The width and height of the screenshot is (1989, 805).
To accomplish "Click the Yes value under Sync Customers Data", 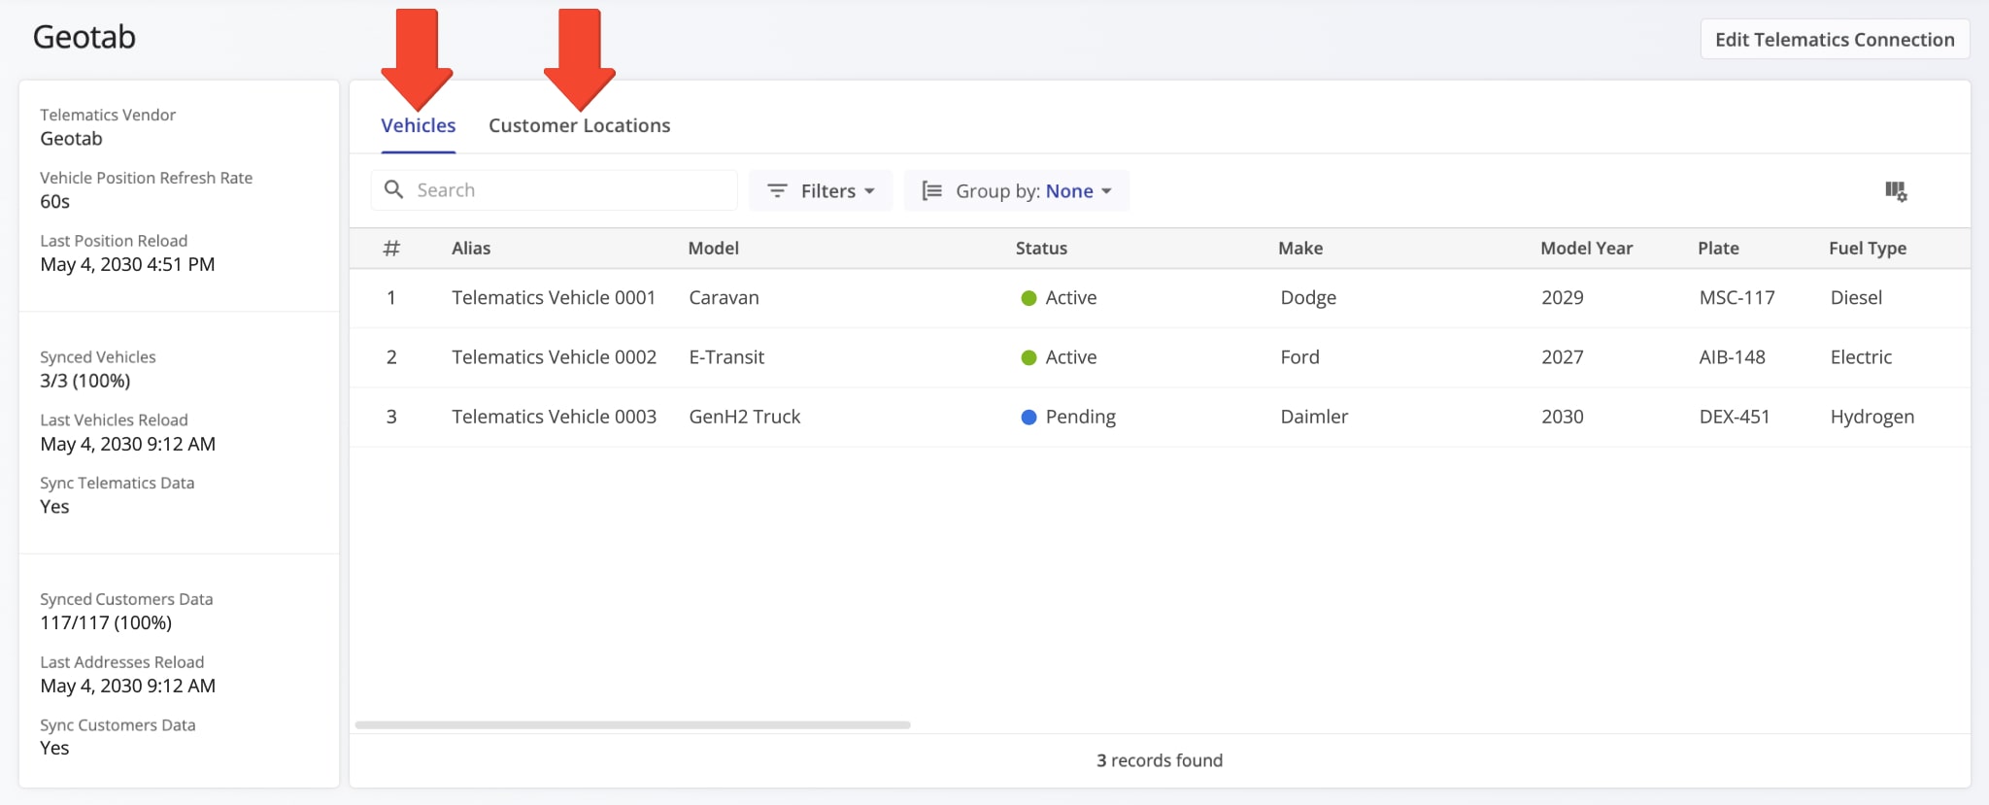I will 54,749.
